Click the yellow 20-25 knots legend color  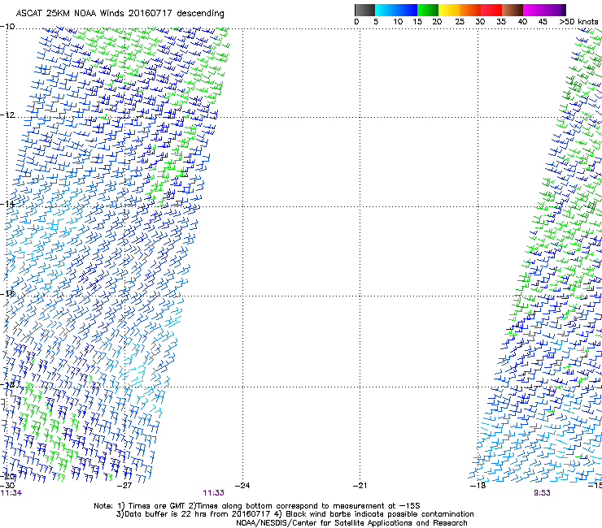coord(449,10)
